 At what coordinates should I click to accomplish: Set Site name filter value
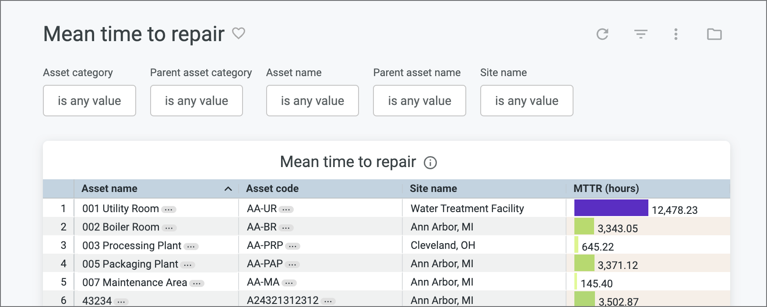pos(526,101)
